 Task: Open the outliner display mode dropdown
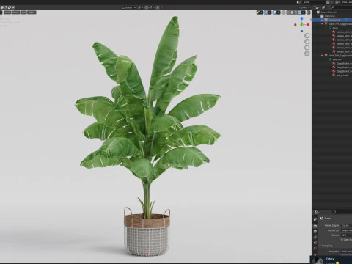[317, 7]
